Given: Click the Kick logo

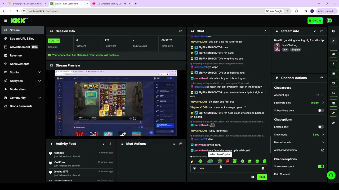Looking at the screenshot, I should pos(19,21).
